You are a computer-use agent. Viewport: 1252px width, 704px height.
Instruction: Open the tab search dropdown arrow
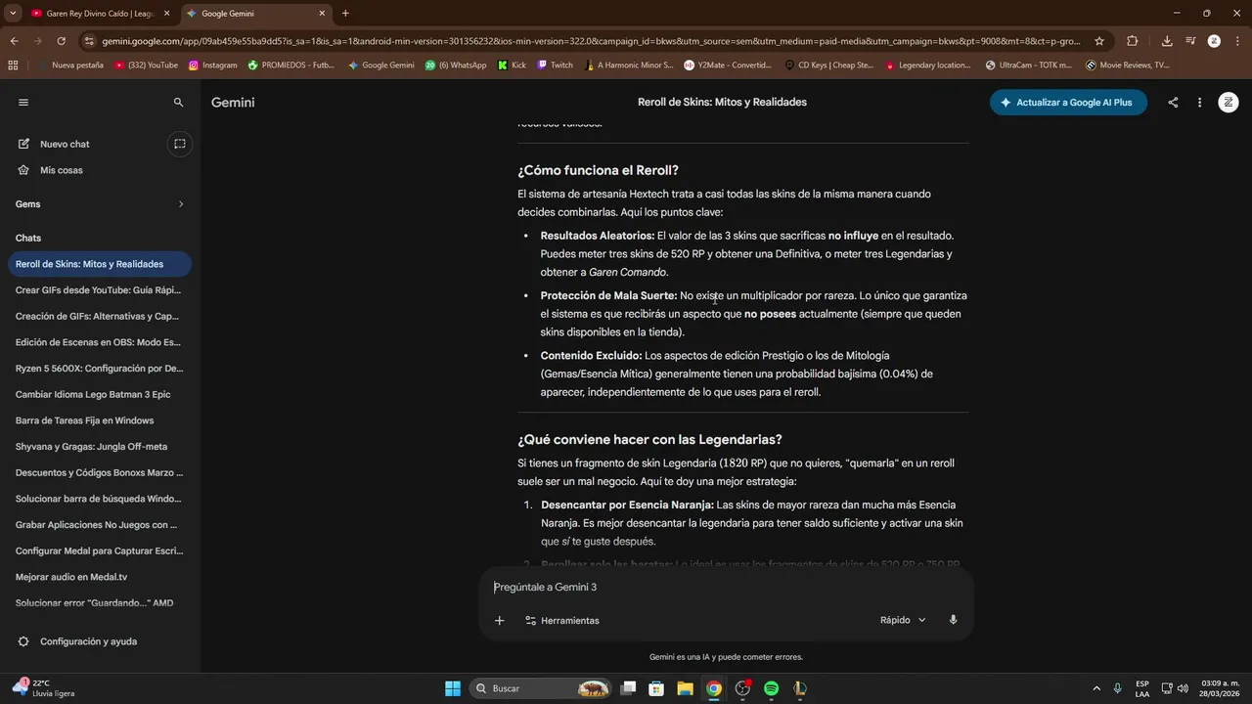point(12,14)
